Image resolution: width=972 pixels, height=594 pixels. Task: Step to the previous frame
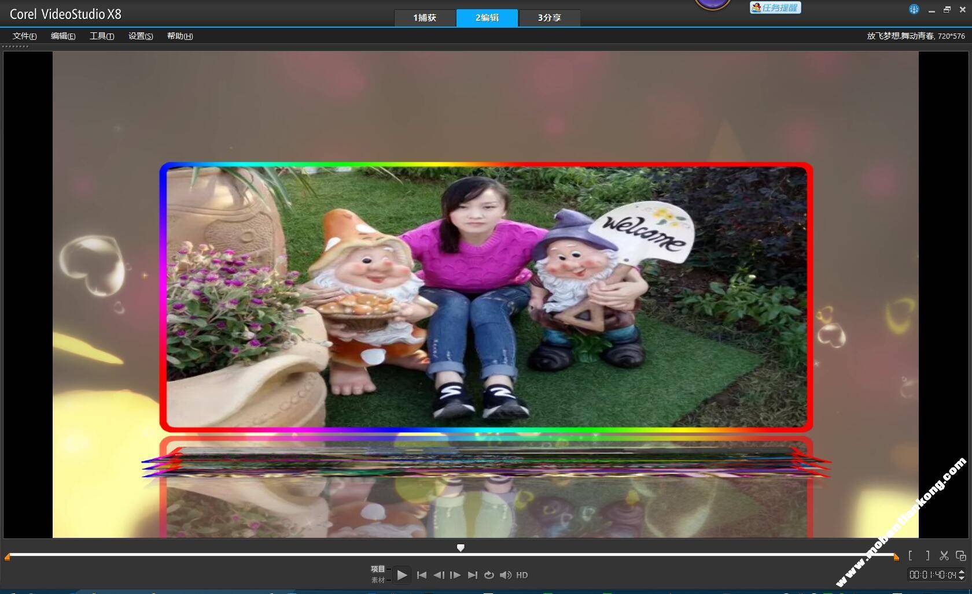pos(439,575)
